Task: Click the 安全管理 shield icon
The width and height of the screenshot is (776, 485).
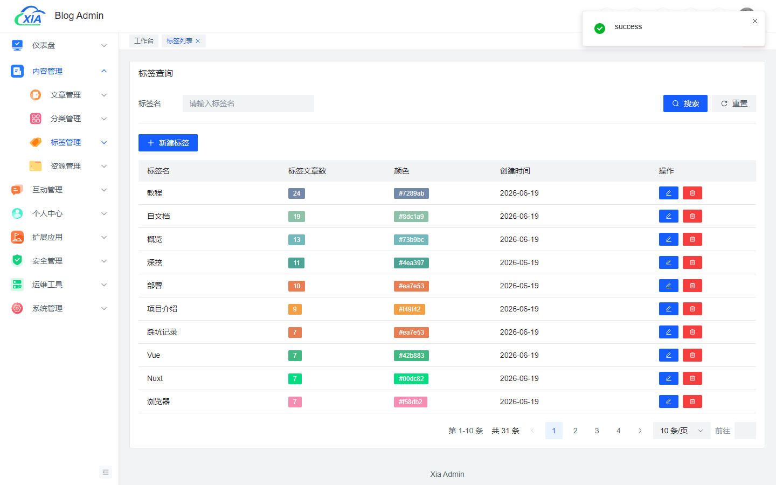Action: (17, 261)
